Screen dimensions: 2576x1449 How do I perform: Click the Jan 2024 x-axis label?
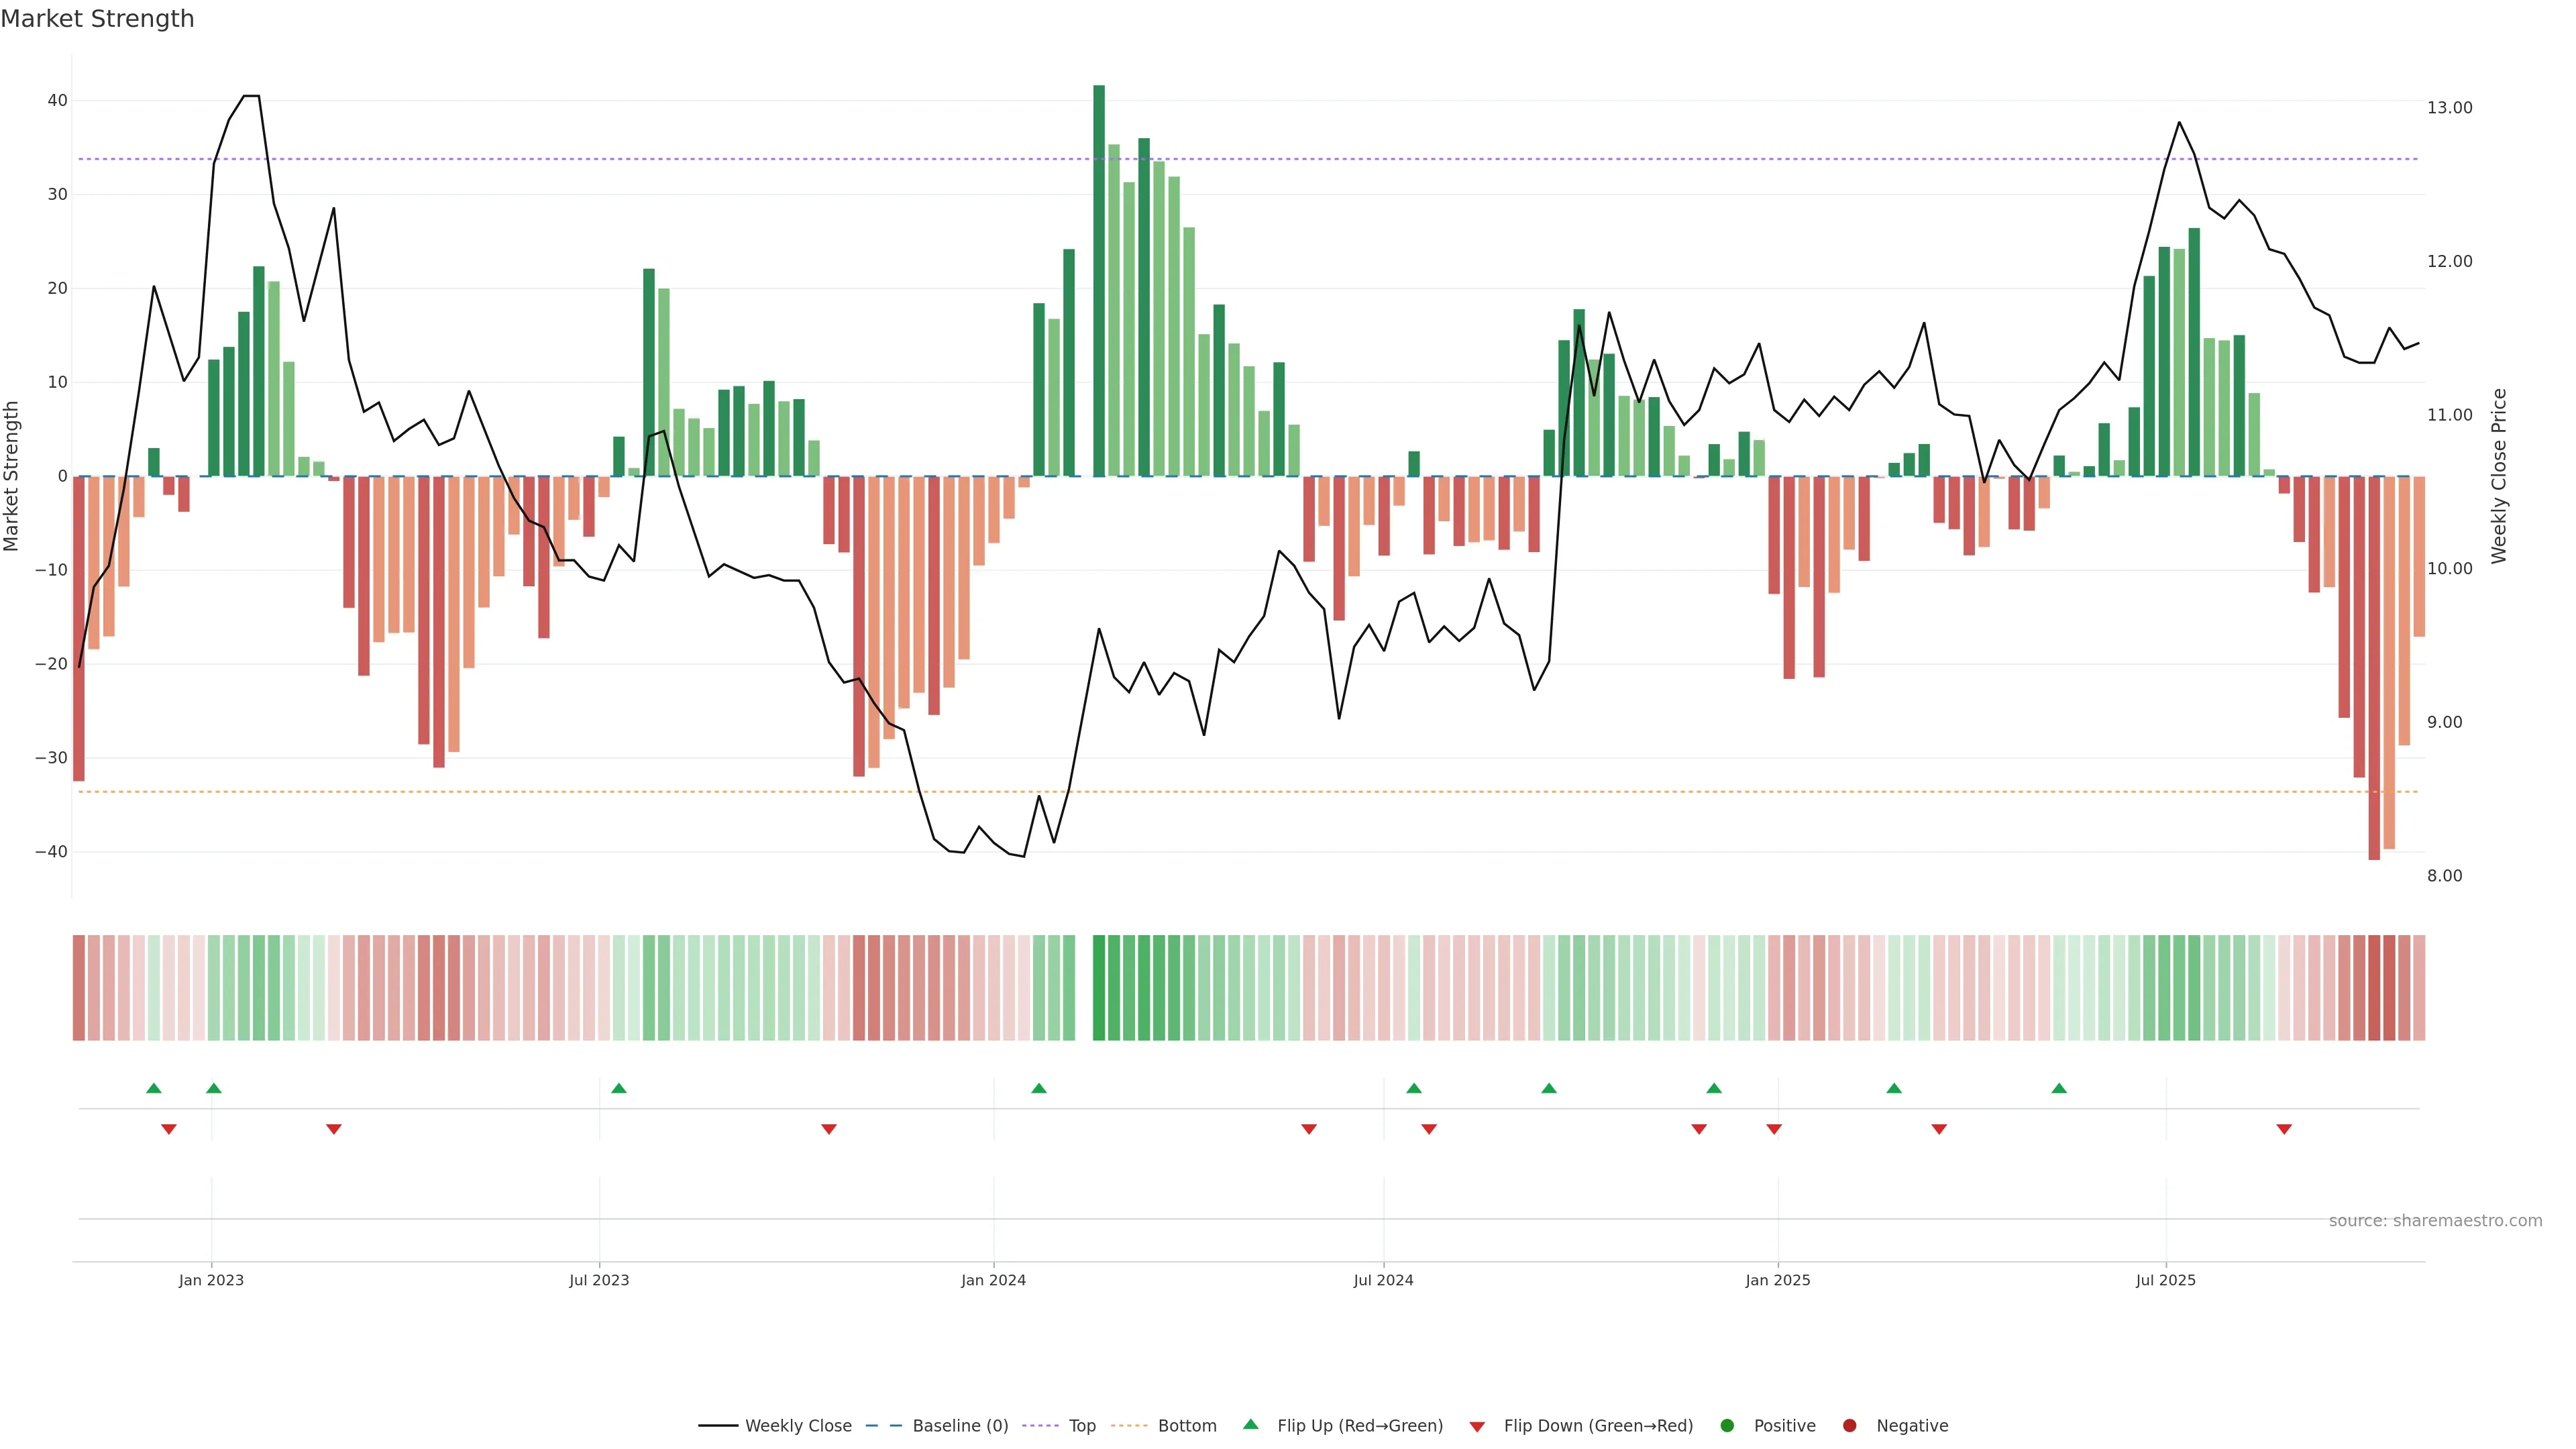pyautogui.click(x=993, y=1280)
